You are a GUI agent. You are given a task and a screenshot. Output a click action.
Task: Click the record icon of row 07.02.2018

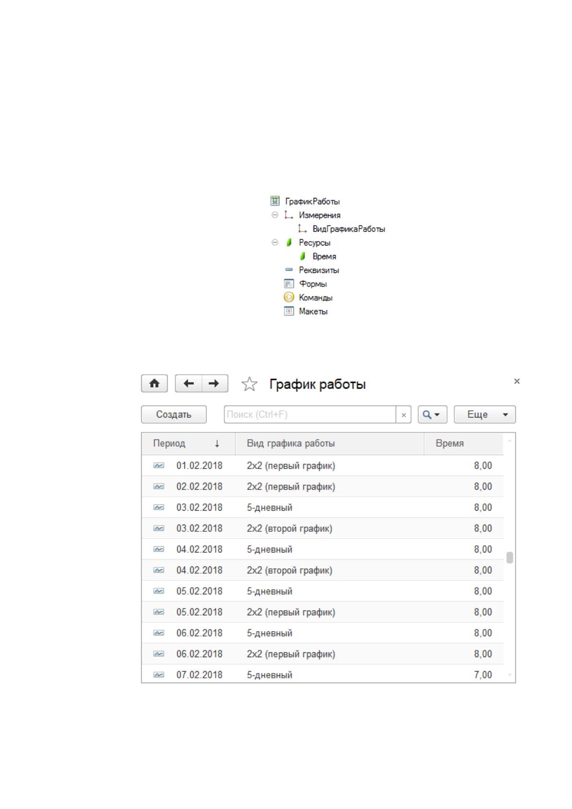pyautogui.click(x=158, y=674)
